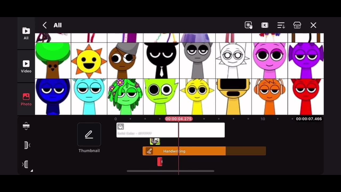Click the paint bucket icon on Solid Color clip
The width and height of the screenshot is (341, 192).
120,126
